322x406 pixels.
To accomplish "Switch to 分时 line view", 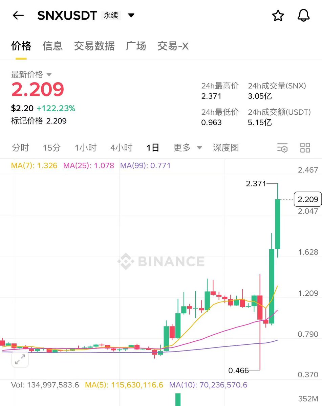I will tap(21, 148).
